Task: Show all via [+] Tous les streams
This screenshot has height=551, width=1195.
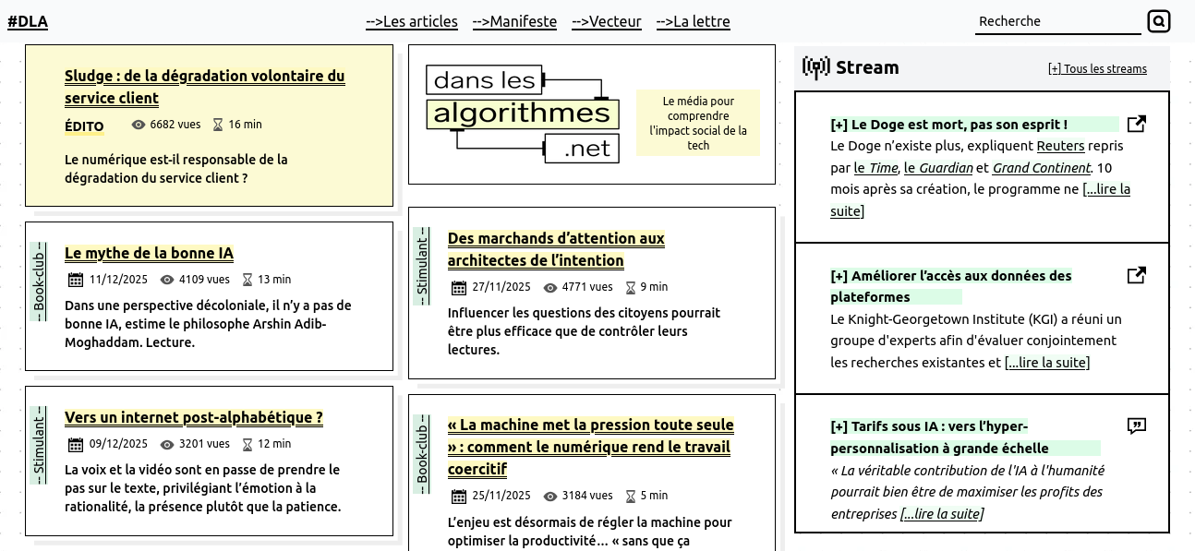Action: pyautogui.click(x=1097, y=69)
